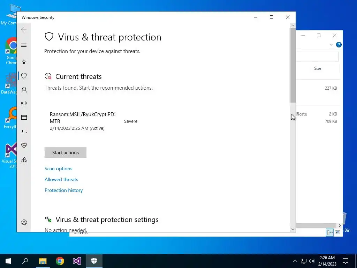Select the 709 KB file row in File Explorer

pos(318,121)
